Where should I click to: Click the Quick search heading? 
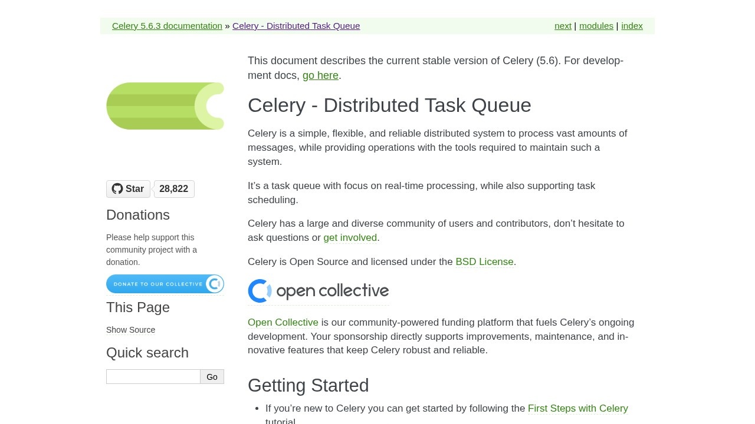147,353
